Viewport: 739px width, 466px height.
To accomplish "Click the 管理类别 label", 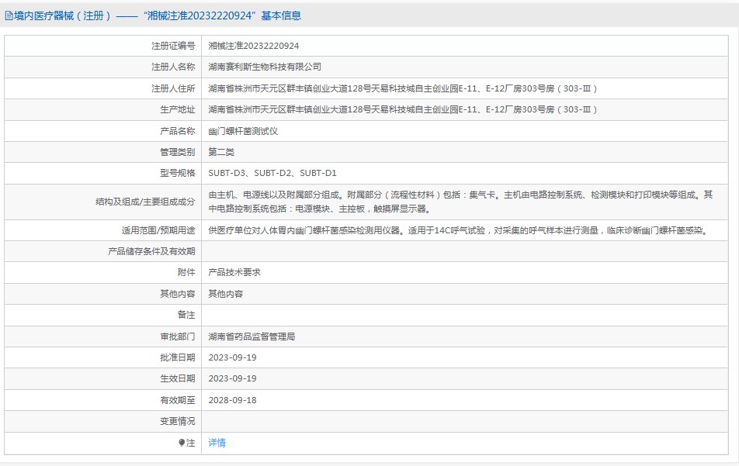I will coord(177,152).
